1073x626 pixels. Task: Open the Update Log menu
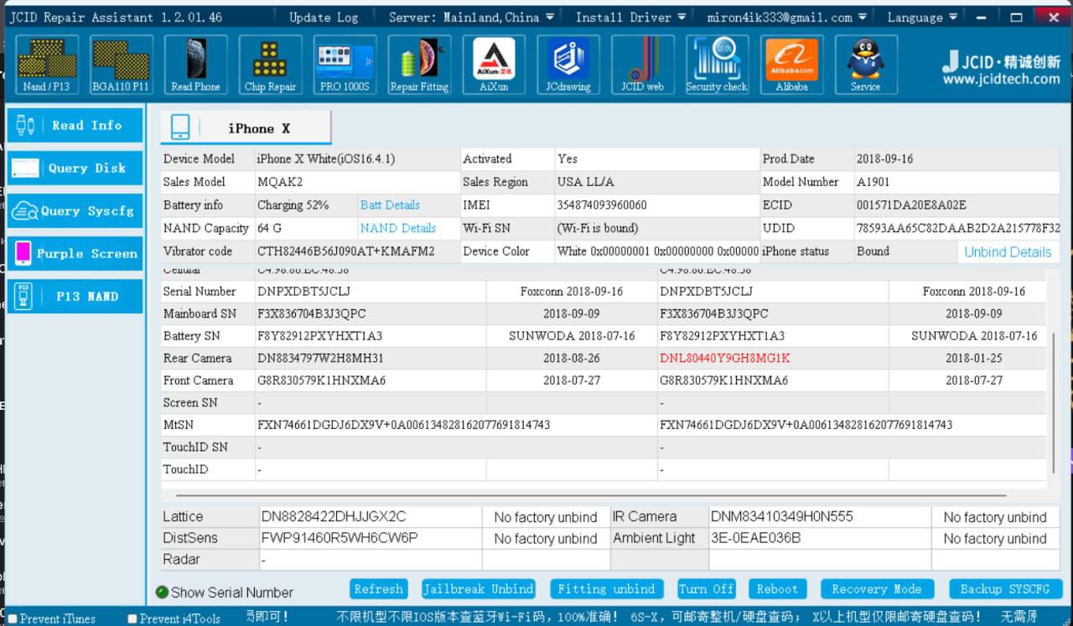(324, 17)
